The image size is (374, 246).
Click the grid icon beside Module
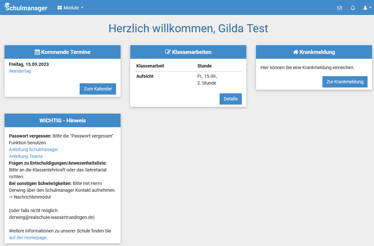pyautogui.click(x=60, y=8)
